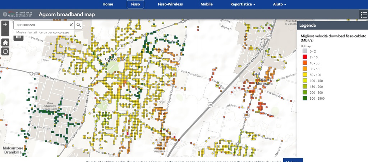The height and width of the screenshot is (162, 368).
Task: Click the AGCOM authority logo
Action: pos(17,14)
